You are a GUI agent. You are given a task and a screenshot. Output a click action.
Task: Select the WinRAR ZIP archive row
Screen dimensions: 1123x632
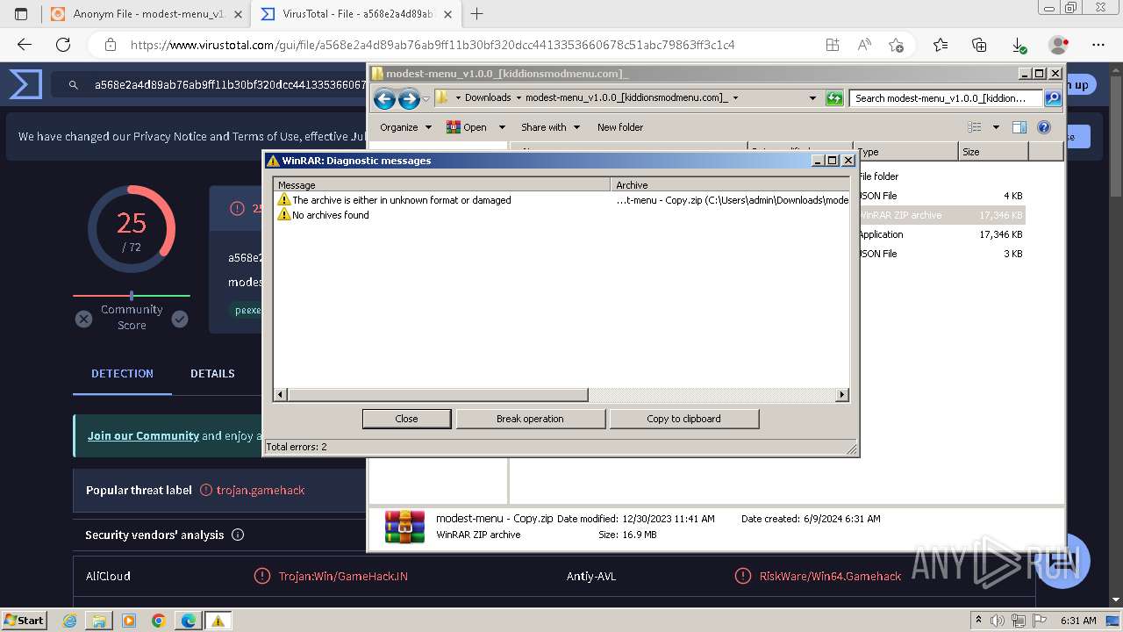pos(941,215)
